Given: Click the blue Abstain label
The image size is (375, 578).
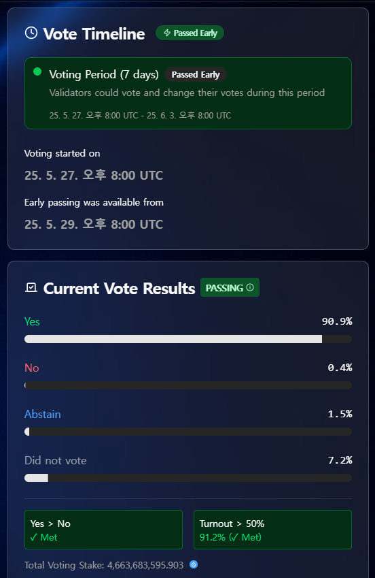Looking at the screenshot, I should [x=43, y=414].
